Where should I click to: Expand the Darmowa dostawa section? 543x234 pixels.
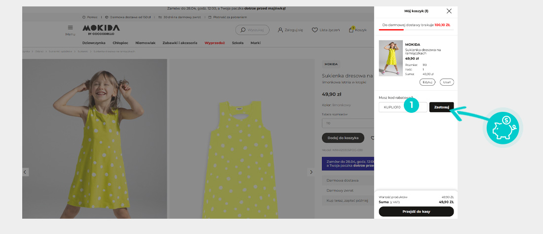click(348, 180)
